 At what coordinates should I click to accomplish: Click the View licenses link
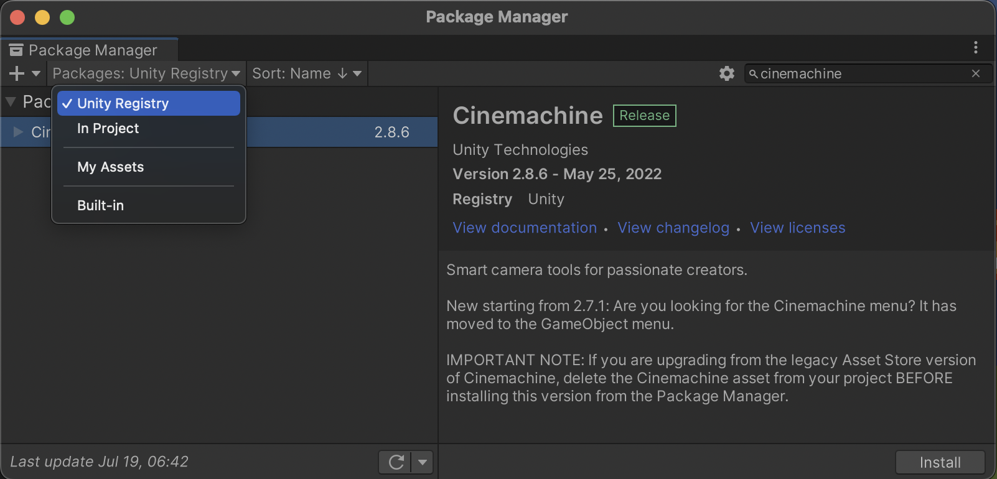pyautogui.click(x=797, y=228)
